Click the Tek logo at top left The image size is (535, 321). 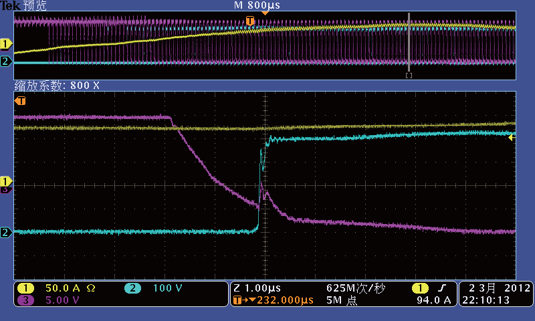(x=10, y=5)
